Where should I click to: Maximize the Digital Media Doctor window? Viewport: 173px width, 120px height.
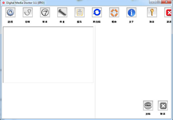[158, 2]
